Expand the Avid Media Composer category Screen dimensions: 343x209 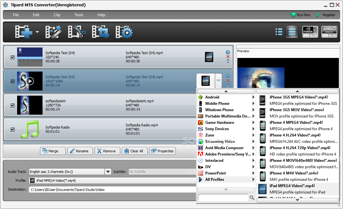pyautogui.click(x=227, y=148)
